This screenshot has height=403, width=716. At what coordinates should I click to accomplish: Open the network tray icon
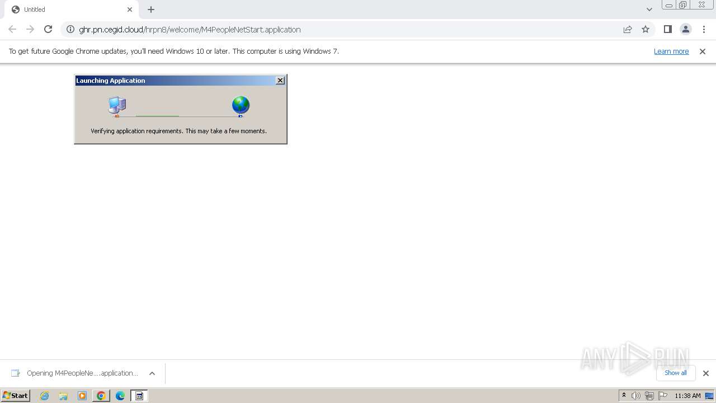[649, 396]
